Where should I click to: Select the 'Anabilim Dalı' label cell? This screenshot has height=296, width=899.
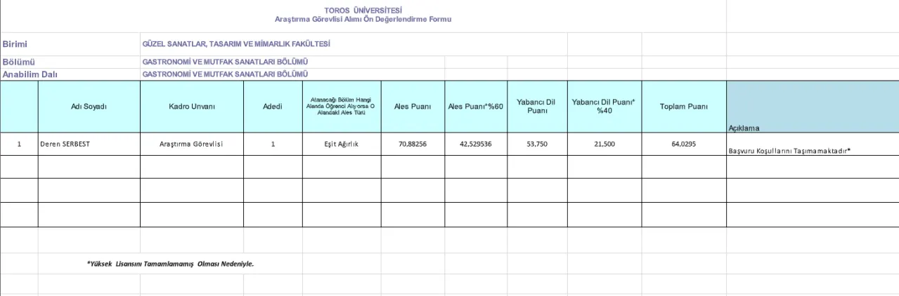(70, 74)
